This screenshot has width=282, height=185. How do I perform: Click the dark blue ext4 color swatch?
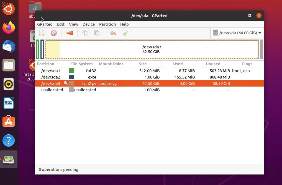tap(71, 77)
